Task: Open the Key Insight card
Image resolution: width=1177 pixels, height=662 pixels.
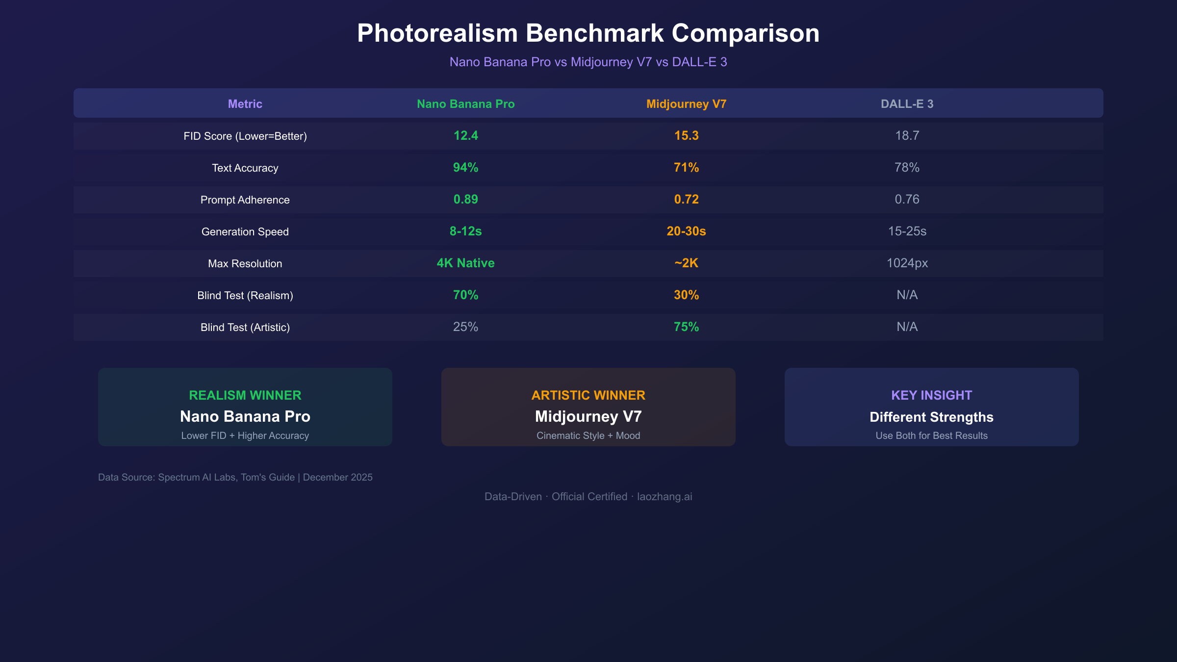Action: pos(931,407)
